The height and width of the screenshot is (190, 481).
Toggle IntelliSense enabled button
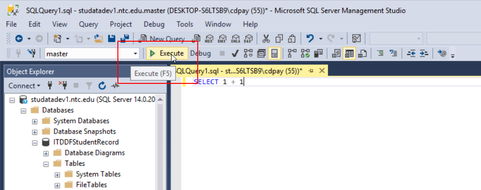pos(274,54)
